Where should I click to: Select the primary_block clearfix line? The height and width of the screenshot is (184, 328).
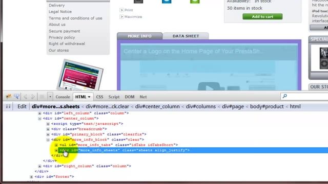[x=99, y=134]
